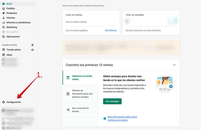The width and height of the screenshot is (201, 130).
Task: Select the Optimizar tu tienda online step
Action: click(80, 78)
